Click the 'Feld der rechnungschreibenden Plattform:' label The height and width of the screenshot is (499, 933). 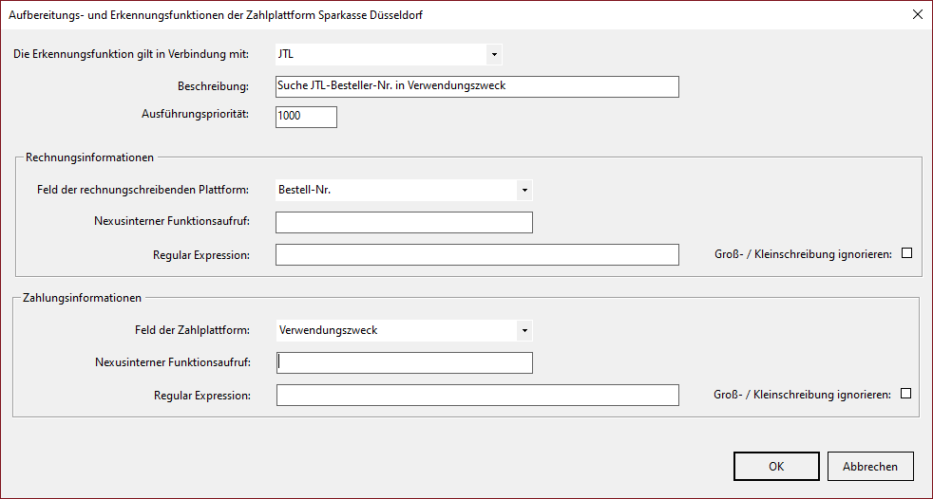143,190
